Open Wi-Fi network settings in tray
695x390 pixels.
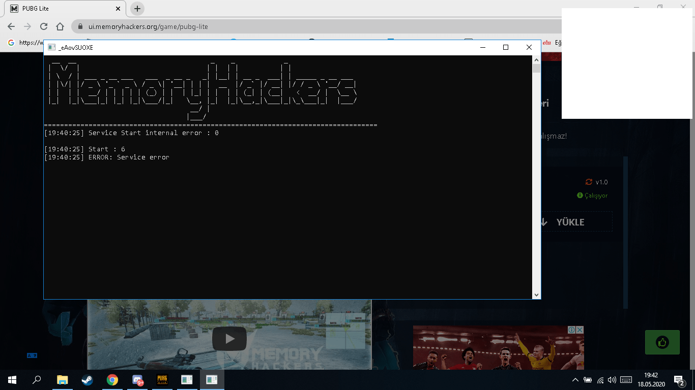pos(600,379)
